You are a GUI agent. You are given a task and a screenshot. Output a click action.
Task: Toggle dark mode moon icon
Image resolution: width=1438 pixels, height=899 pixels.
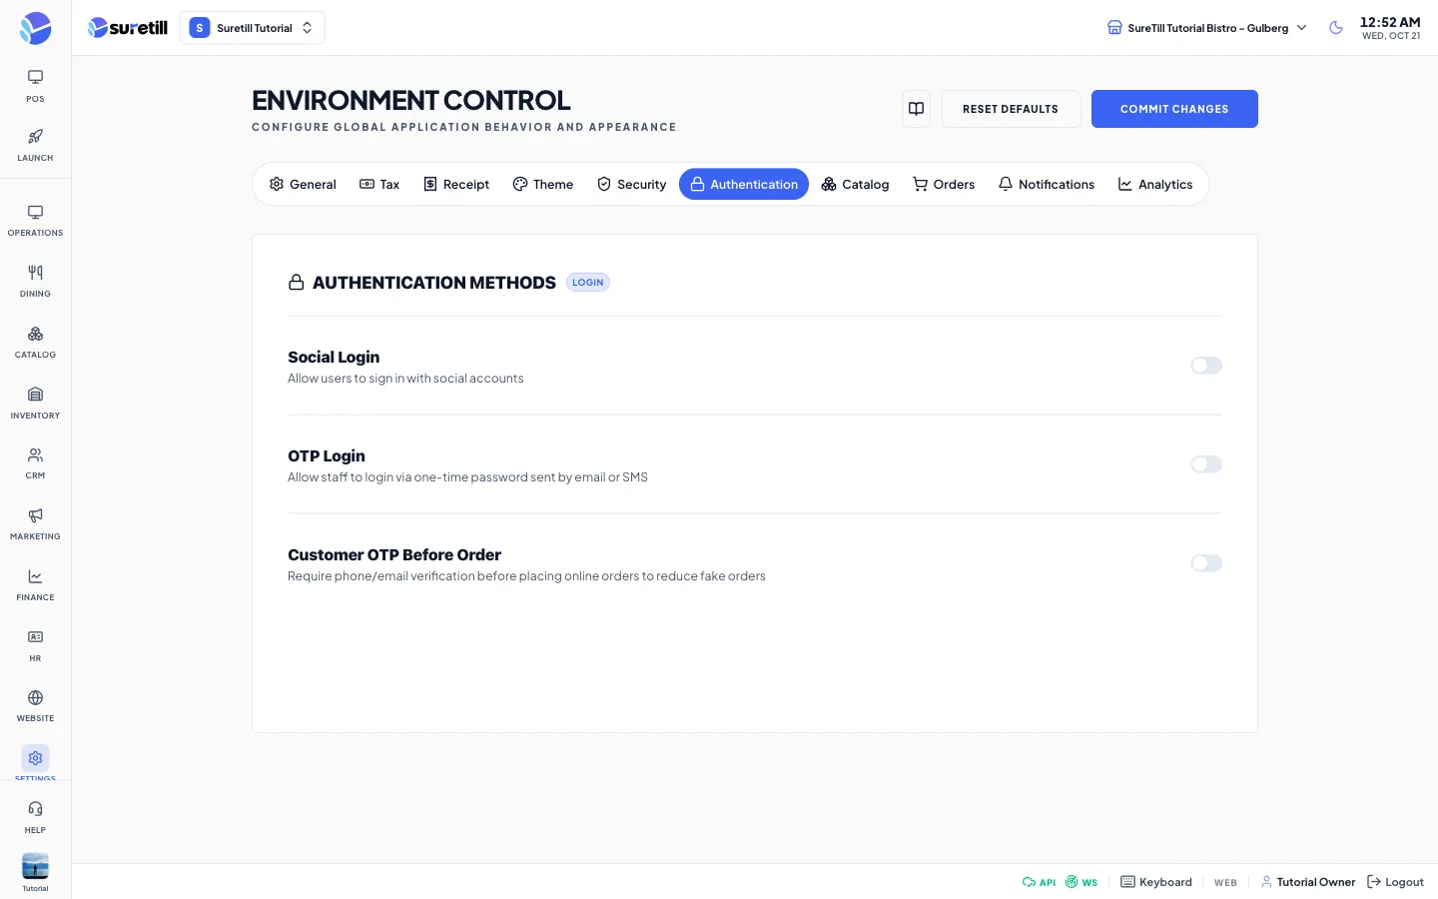(1336, 28)
